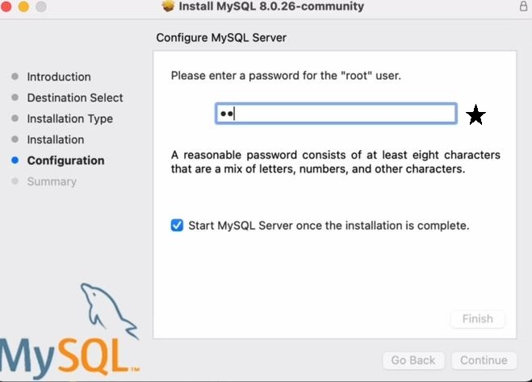Click the installer package icon in title bar
The width and height of the screenshot is (532, 382).
click(x=169, y=6)
